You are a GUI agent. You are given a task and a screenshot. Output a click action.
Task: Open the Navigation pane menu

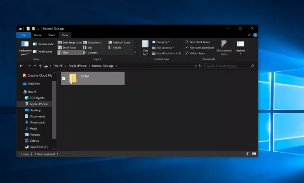pos(25,48)
